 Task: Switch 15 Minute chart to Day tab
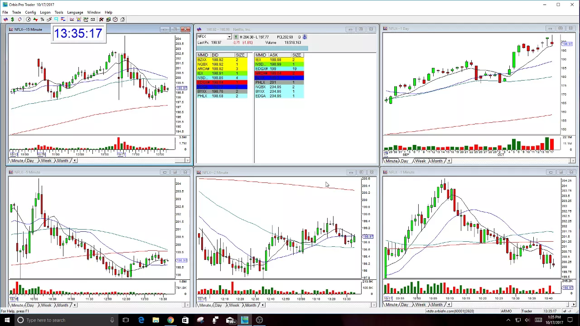pos(30,161)
